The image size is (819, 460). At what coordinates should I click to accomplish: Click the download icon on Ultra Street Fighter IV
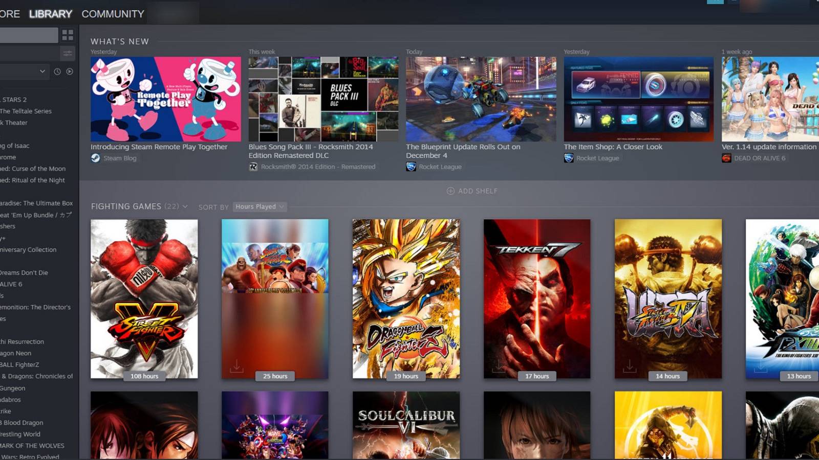pyautogui.click(x=629, y=365)
